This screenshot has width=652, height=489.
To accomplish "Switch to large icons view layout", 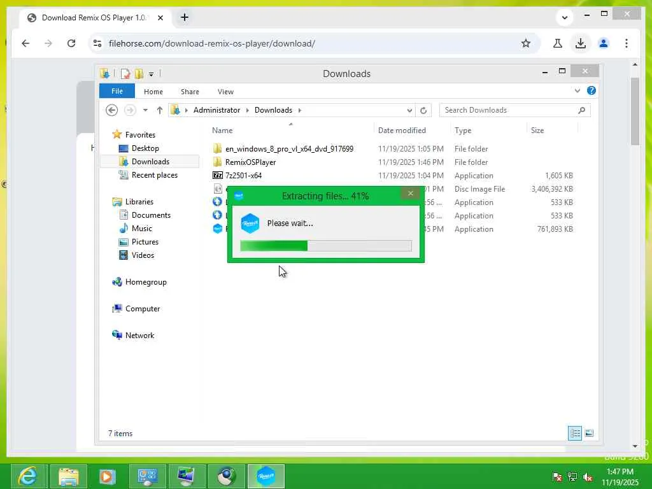I will coord(589,433).
